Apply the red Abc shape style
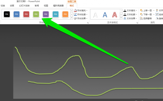The image size is (163, 101). (x=26, y=14)
